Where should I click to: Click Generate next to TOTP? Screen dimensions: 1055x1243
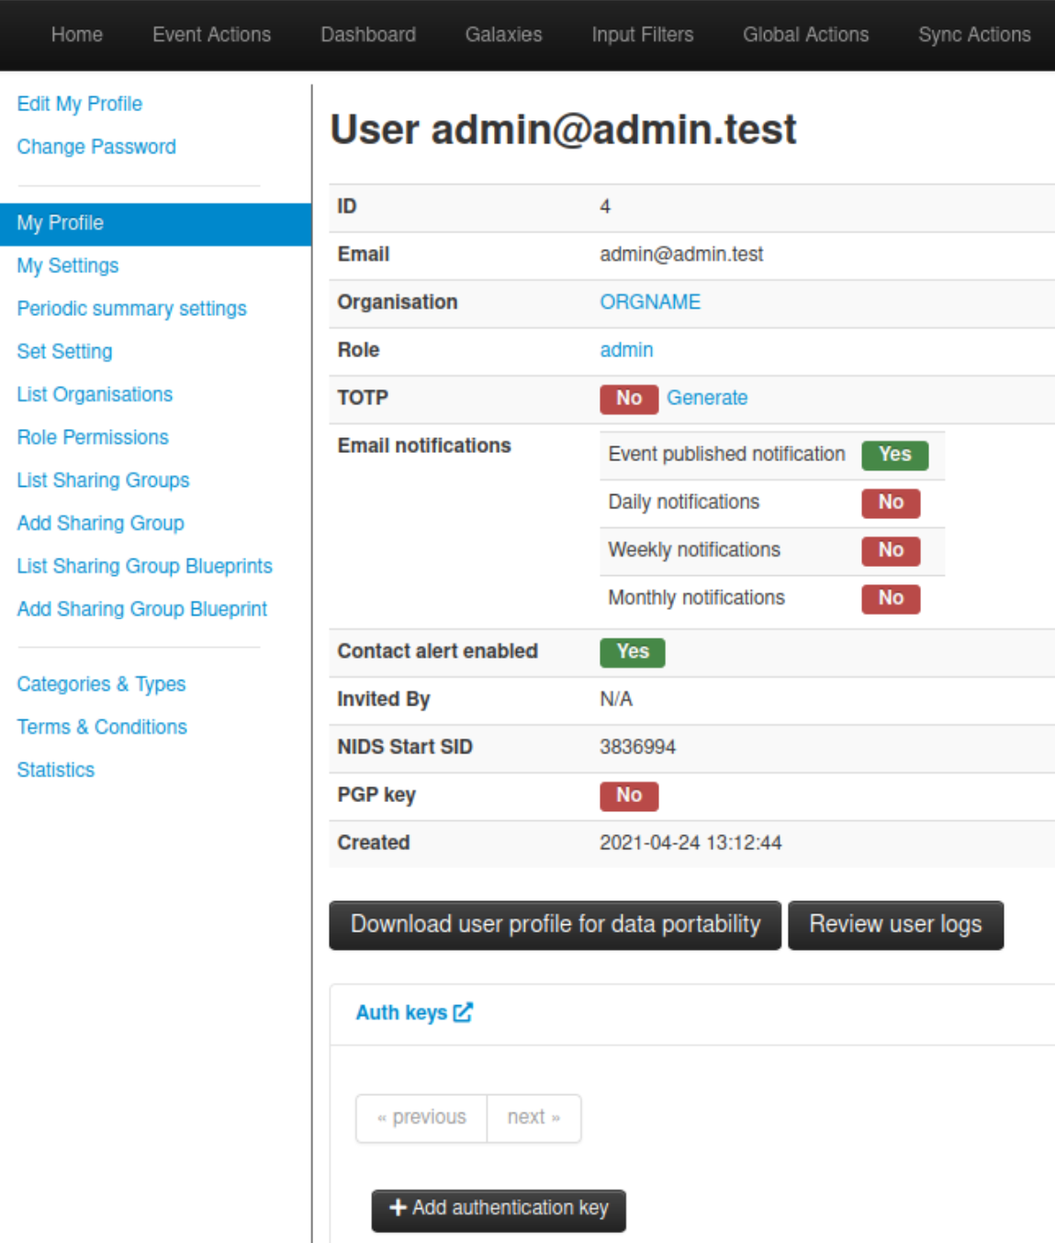pyautogui.click(x=707, y=398)
